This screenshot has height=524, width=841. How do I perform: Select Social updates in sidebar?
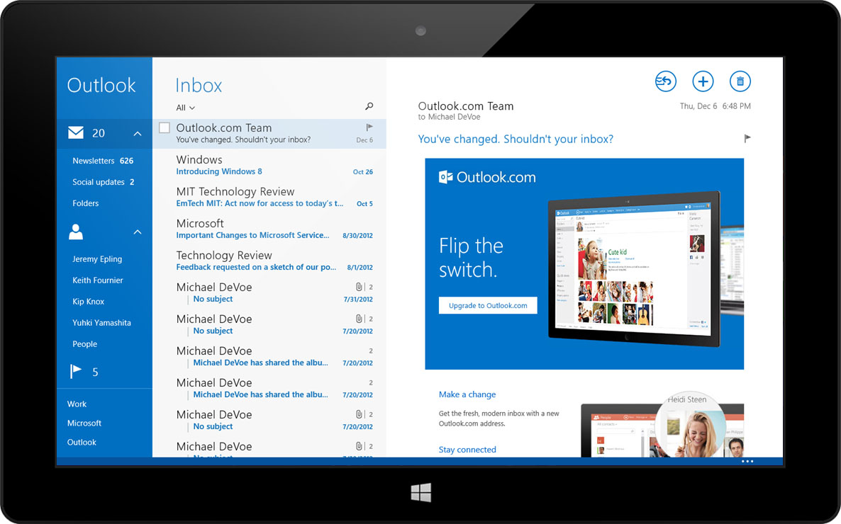(x=99, y=182)
